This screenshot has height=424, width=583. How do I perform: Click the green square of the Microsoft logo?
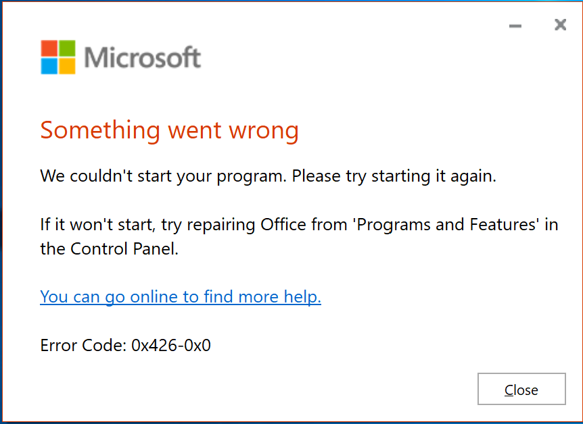point(67,48)
